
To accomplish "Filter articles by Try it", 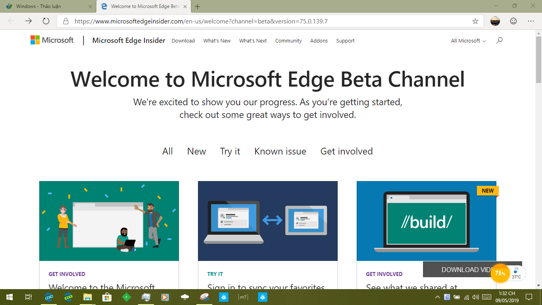I will coord(230,151).
